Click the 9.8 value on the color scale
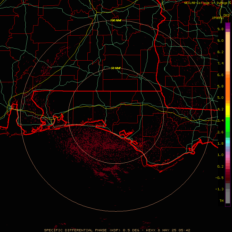 coord(220,29)
